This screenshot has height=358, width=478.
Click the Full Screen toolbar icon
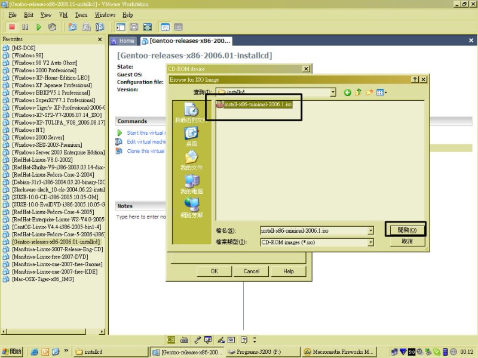[x=148, y=27]
